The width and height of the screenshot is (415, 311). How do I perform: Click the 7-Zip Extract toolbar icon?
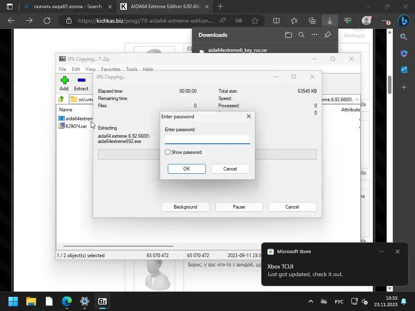pyautogui.click(x=81, y=83)
